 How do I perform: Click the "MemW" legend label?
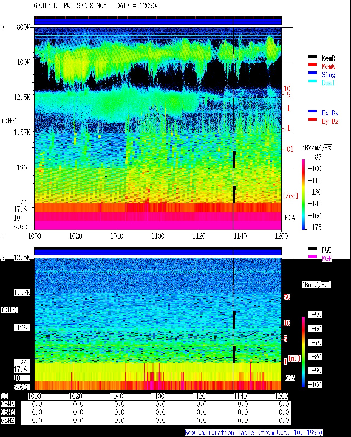point(329,66)
